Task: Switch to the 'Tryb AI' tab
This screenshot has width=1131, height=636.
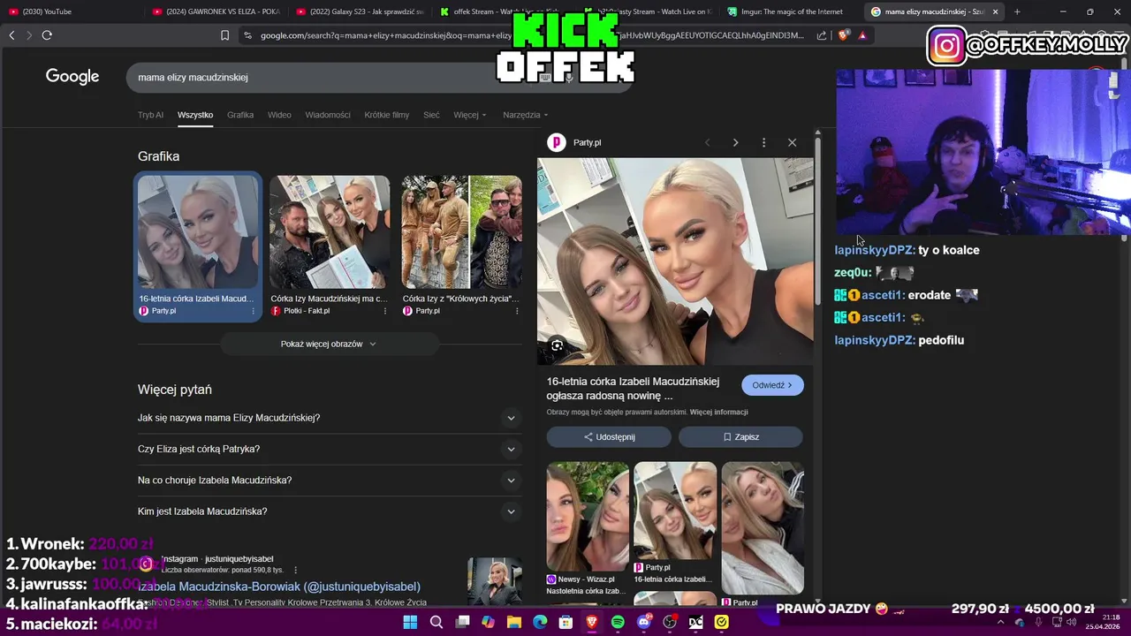Action: [x=150, y=115]
